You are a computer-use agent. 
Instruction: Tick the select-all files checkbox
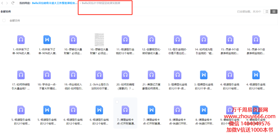point(4,20)
